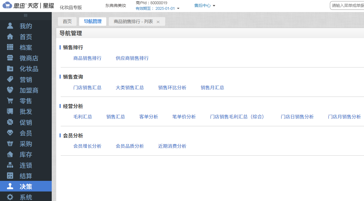The height and width of the screenshot is (201, 364).
Task: Open the 连锁 sidebar module
Action: point(26,165)
